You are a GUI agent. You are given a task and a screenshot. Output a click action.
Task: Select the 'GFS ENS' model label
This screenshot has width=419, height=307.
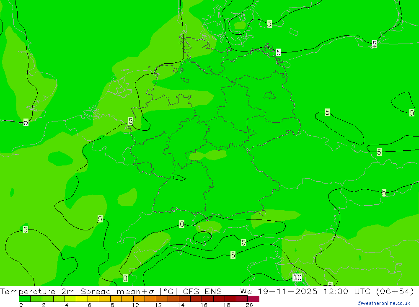pyautogui.click(x=202, y=291)
